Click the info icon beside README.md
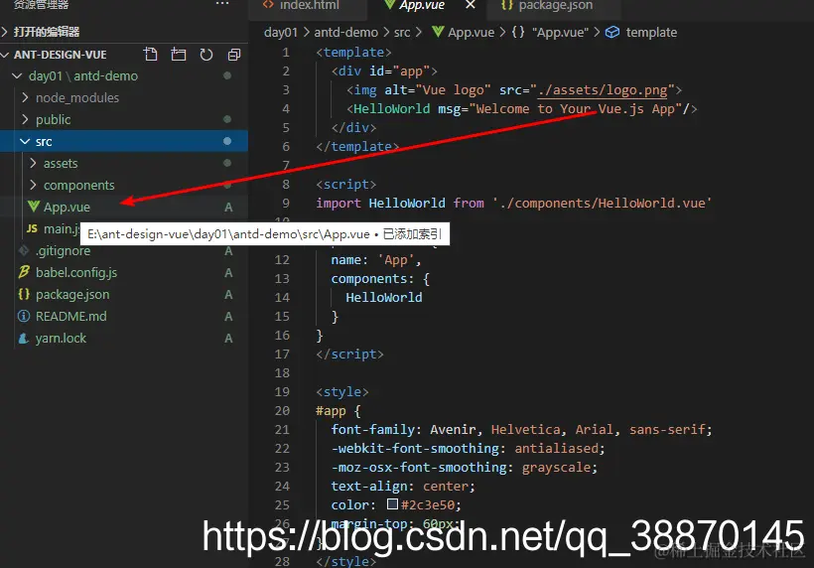The image size is (814, 568). (x=24, y=316)
